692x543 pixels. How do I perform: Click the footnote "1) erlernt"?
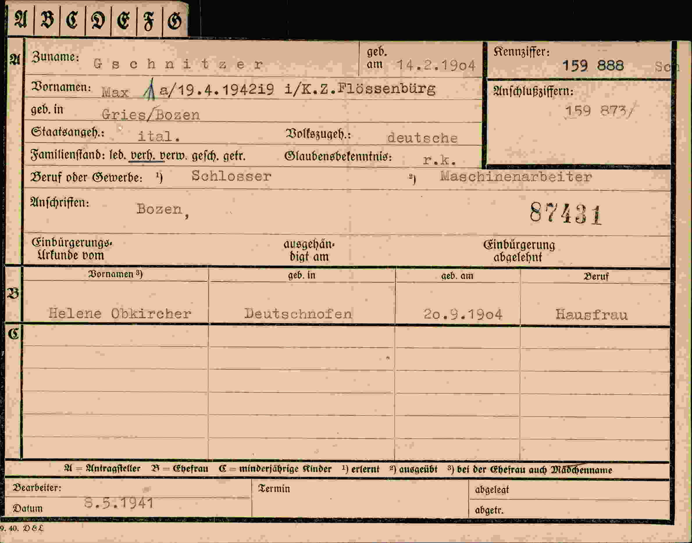(361, 469)
